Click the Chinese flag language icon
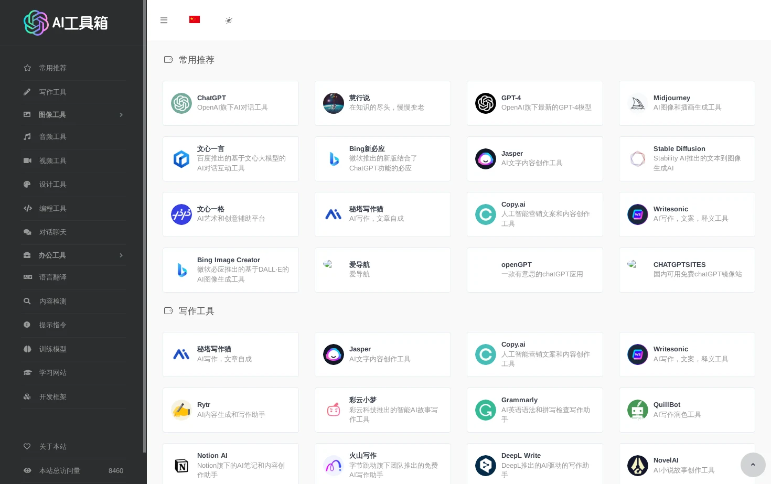 [195, 19]
